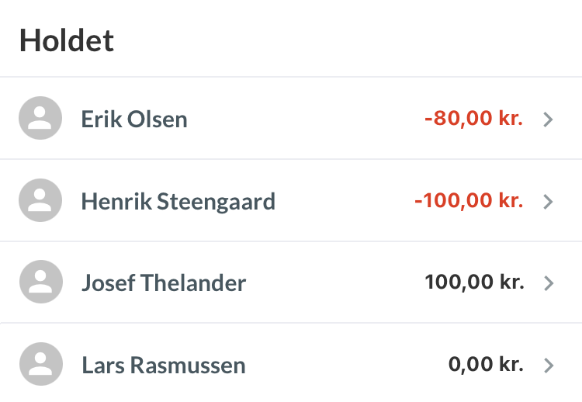Click blank area in Josef Thelander's row
Screen dimensions: 582x402
pyautogui.click(x=334, y=283)
